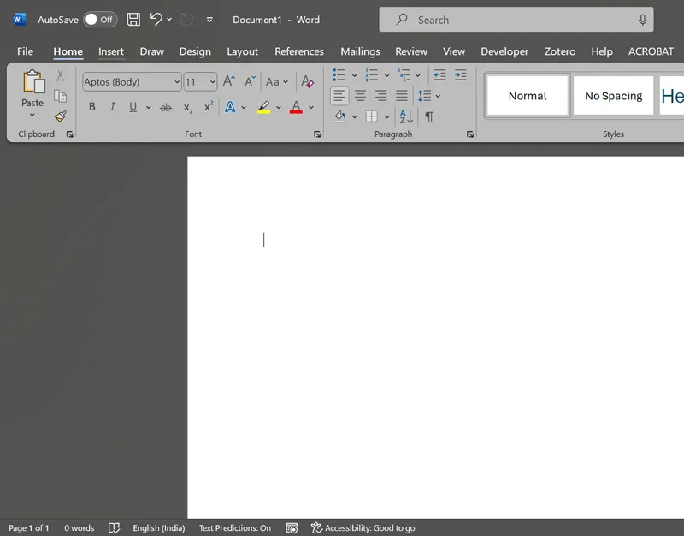The width and height of the screenshot is (684, 536).
Task: Select the subscript icon
Action: [186, 107]
